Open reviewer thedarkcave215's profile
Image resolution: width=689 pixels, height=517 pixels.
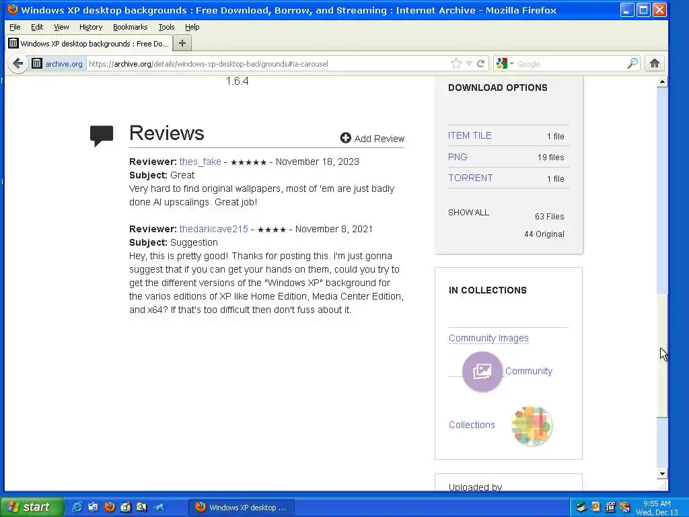pyautogui.click(x=213, y=229)
